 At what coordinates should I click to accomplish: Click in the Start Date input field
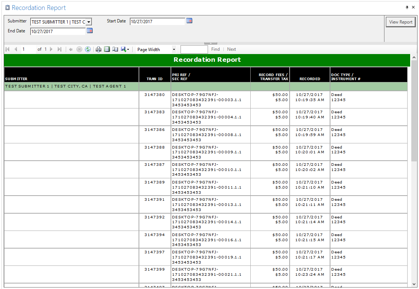(157, 22)
